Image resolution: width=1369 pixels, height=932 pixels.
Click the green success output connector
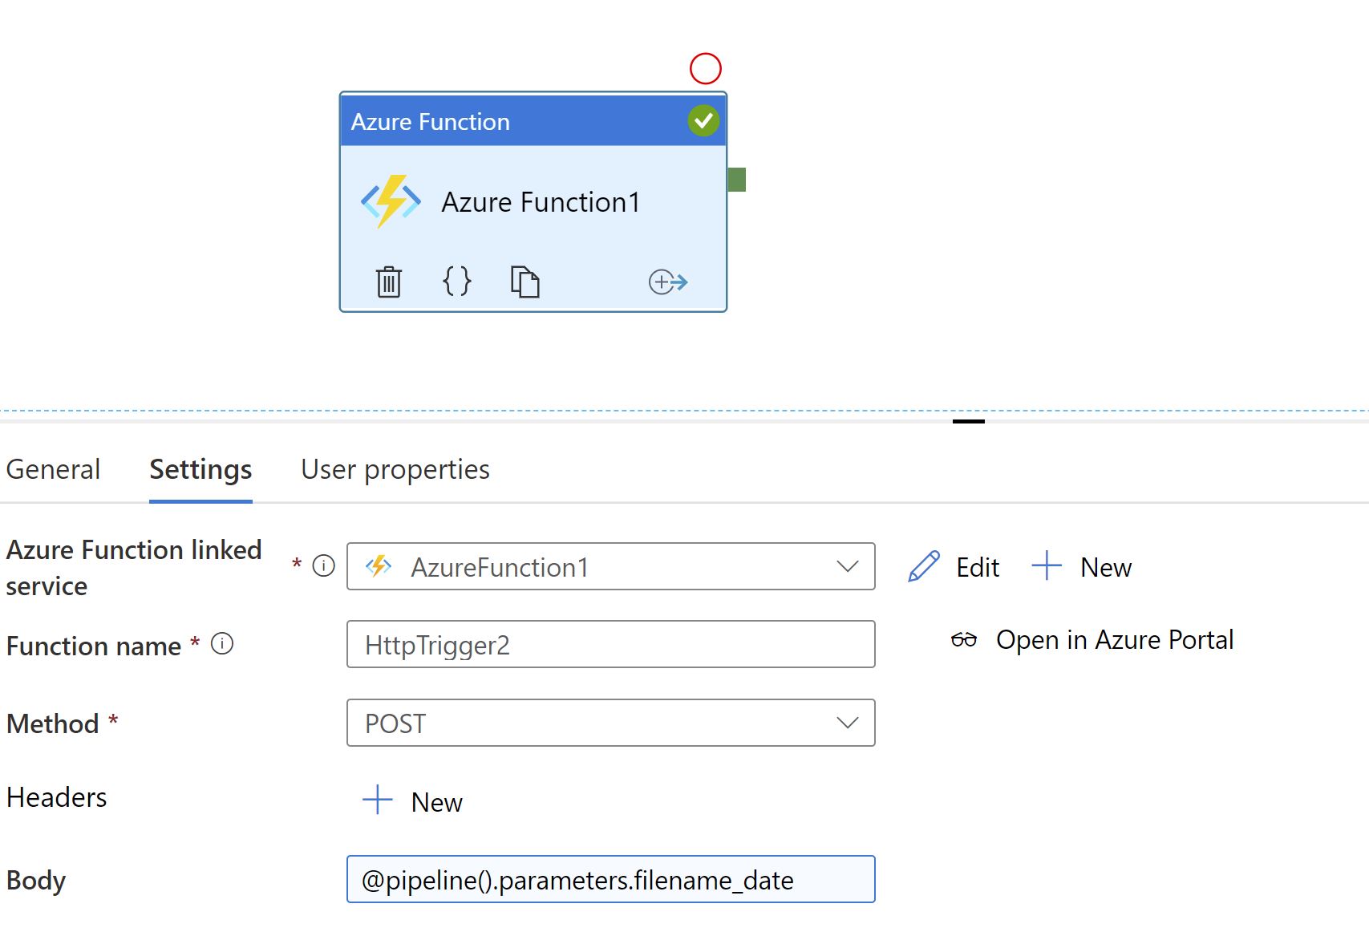[x=736, y=180]
